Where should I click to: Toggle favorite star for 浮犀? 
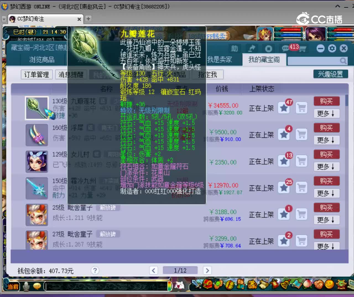284,134
